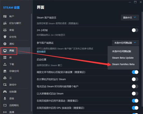Toggle 在网页视图中启用 GPU 加速渲染 switch

135,108
